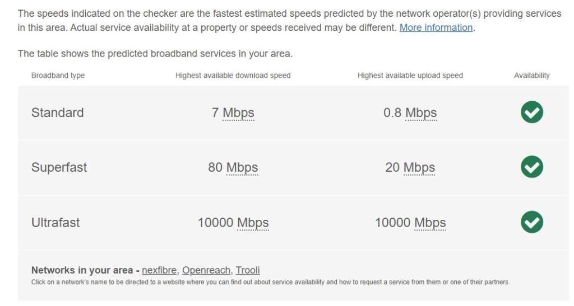Click Mbps abbreviation in Standard download speed

click(x=238, y=113)
